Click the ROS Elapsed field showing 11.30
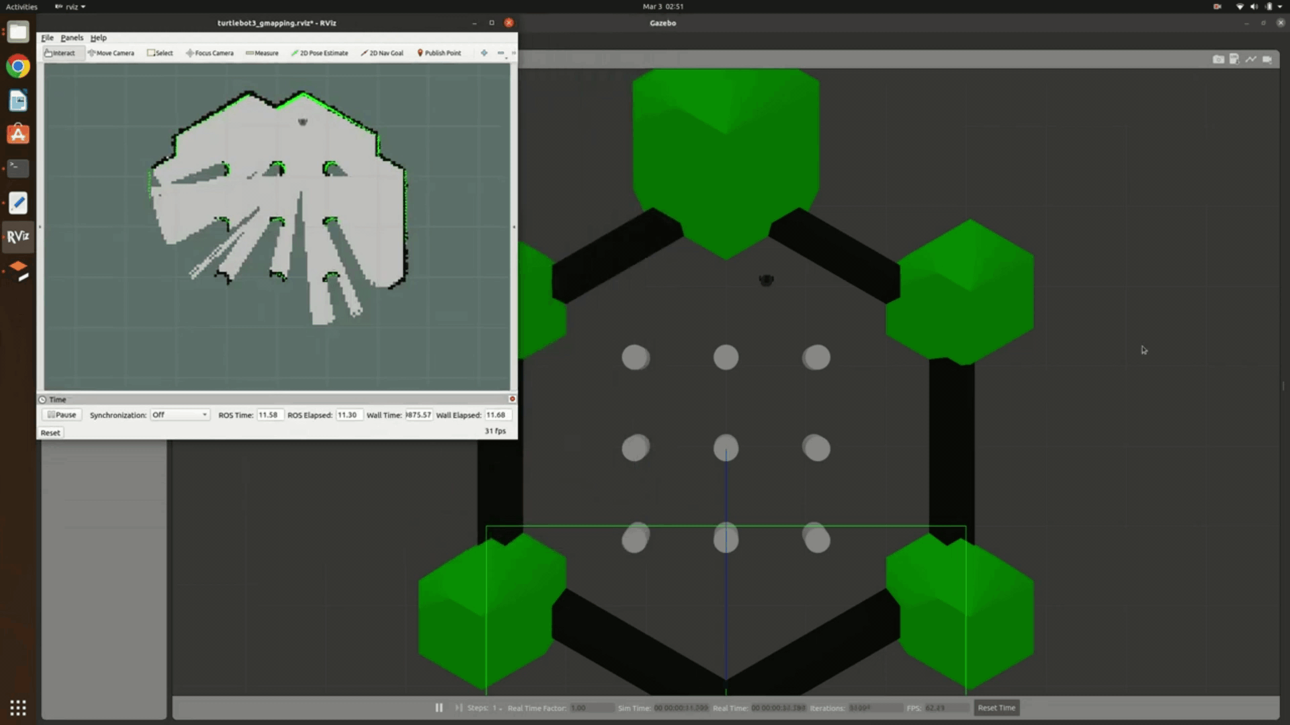Image resolution: width=1290 pixels, height=725 pixels. (x=349, y=415)
